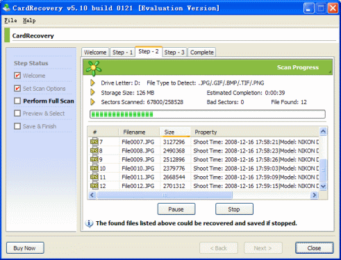Pause the running scan
The image size is (341, 260).
[176, 209]
